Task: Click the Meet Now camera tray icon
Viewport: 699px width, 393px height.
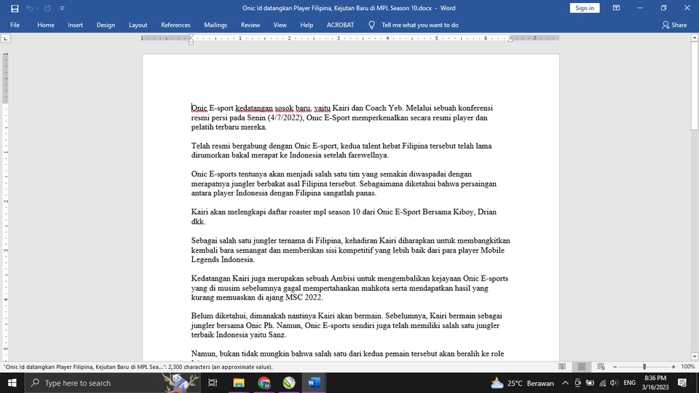Action: (577, 384)
